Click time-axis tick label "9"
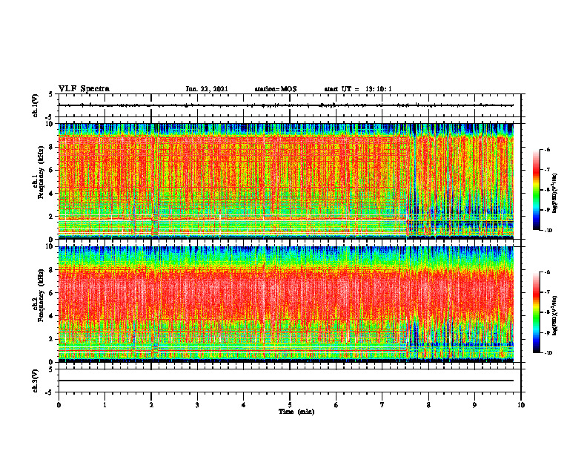Screen dimensions: 587x454 (474, 405)
